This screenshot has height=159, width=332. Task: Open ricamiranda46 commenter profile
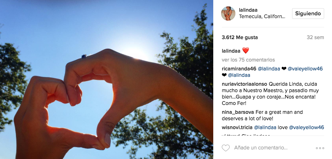239,69
